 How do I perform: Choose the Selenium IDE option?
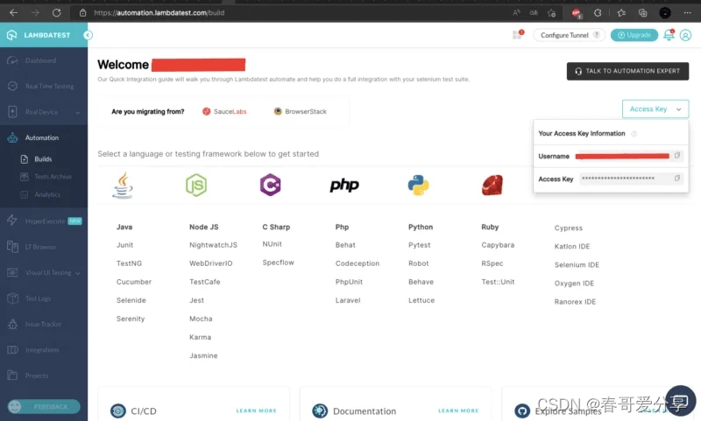coord(577,264)
